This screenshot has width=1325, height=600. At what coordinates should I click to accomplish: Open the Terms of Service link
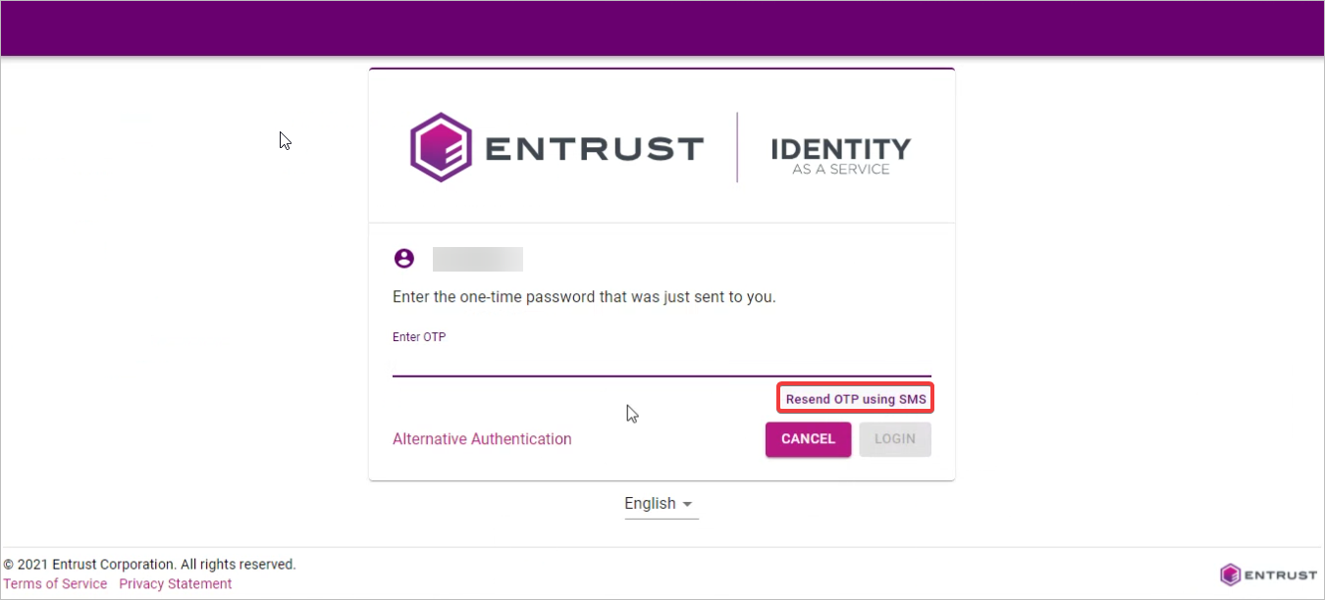coord(56,584)
